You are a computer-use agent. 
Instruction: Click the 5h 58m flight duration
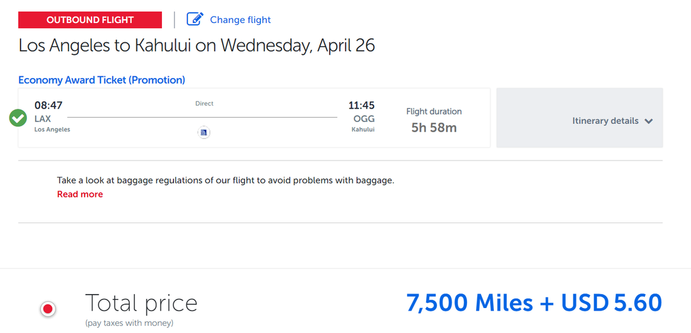pyautogui.click(x=434, y=127)
